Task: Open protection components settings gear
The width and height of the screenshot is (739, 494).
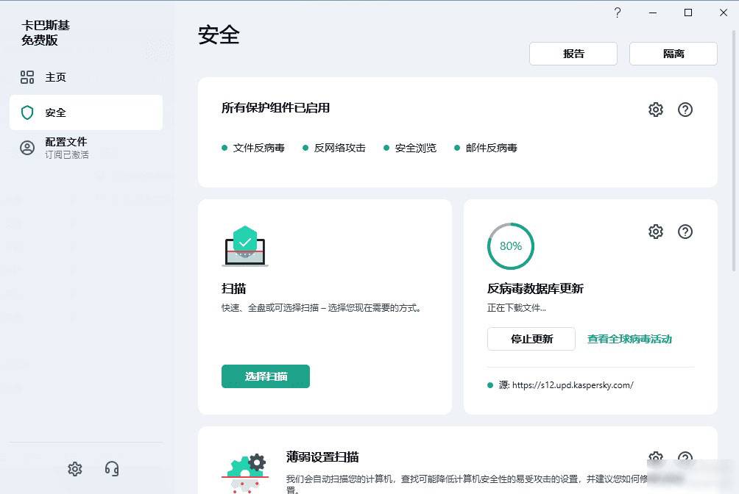Action: pyautogui.click(x=656, y=110)
